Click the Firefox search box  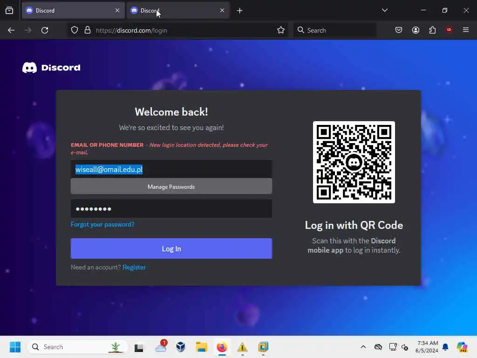pos(334,30)
